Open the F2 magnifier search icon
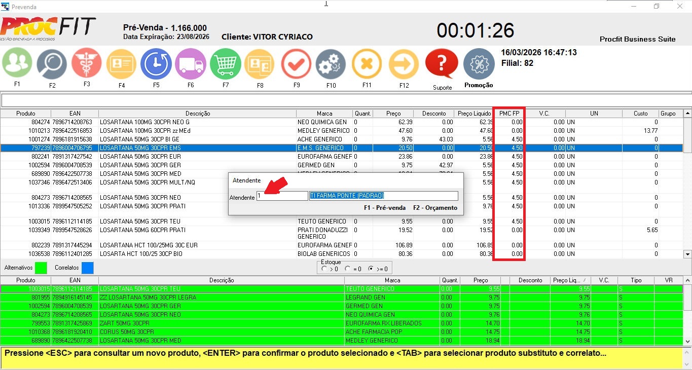This screenshot has height=370, width=692. [52, 64]
